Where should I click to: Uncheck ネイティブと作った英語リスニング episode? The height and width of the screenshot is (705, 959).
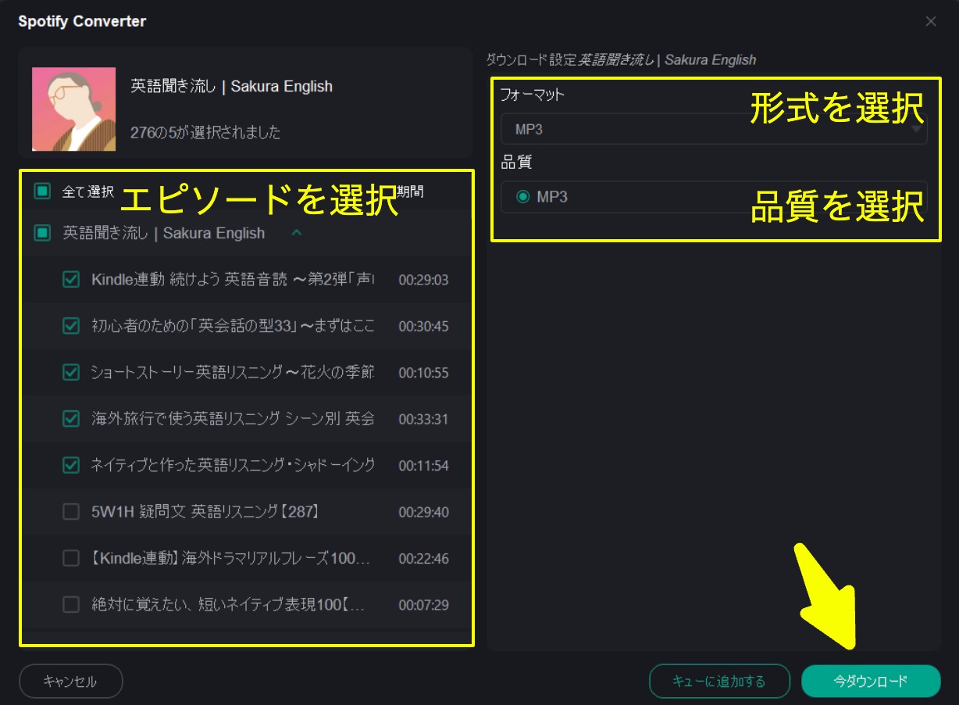tap(71, 465)
